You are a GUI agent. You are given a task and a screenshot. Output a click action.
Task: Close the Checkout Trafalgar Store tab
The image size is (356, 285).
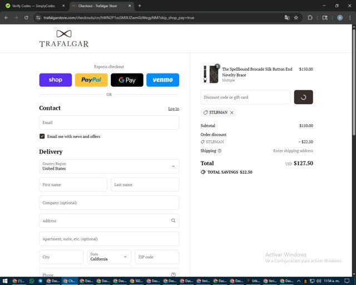pos(130,6)
